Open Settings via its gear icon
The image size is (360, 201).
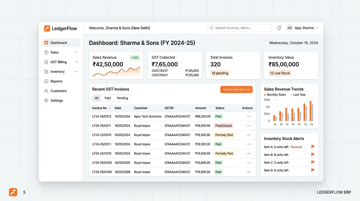[x=46, y=100]
